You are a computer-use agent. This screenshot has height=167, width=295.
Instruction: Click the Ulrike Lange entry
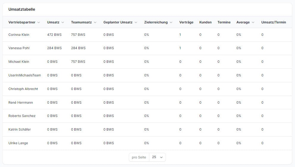[18, 143]
